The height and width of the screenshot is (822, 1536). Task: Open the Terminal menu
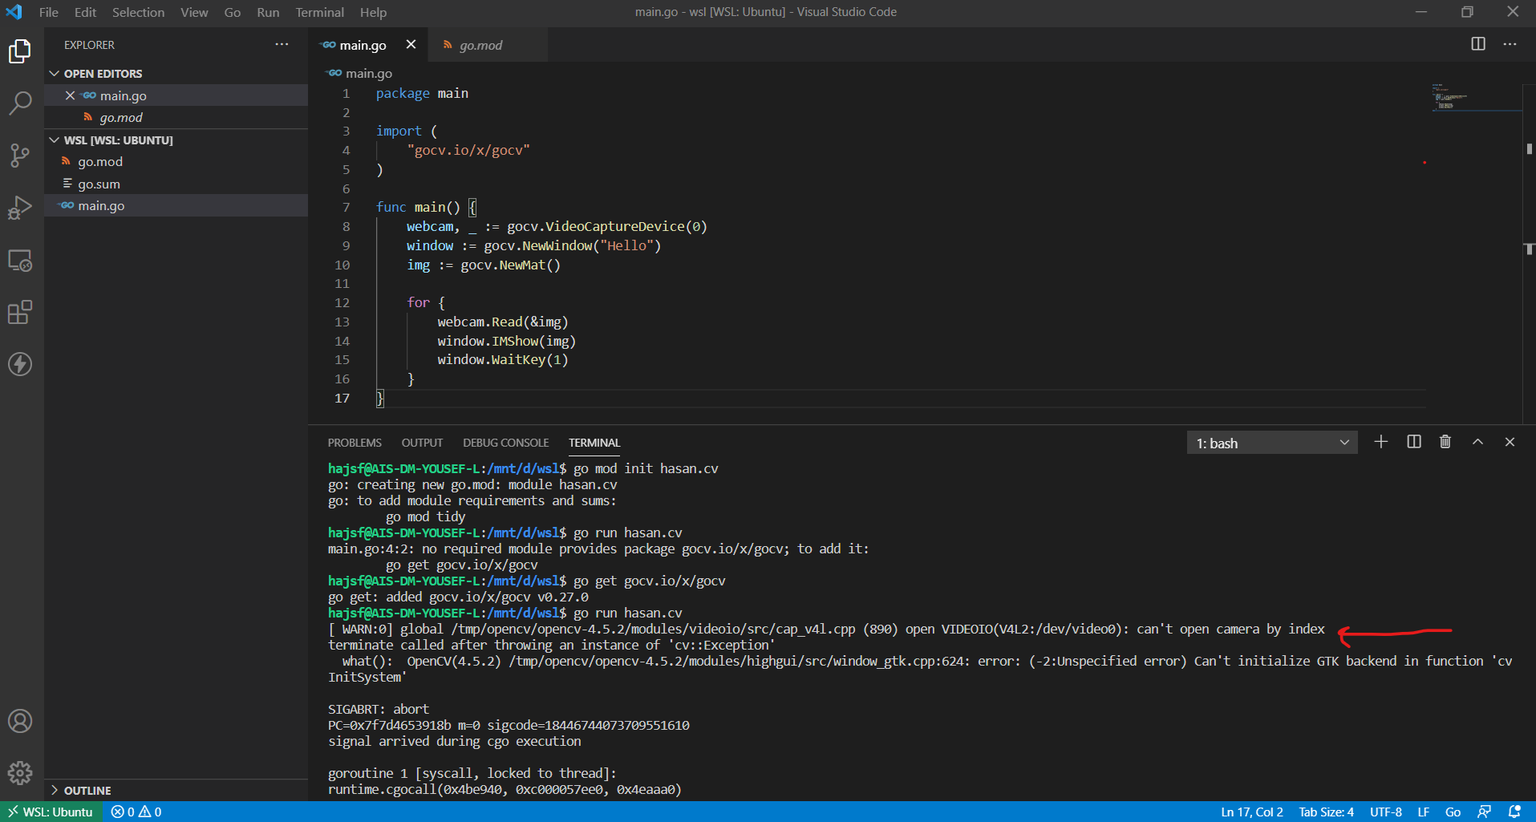319,12
